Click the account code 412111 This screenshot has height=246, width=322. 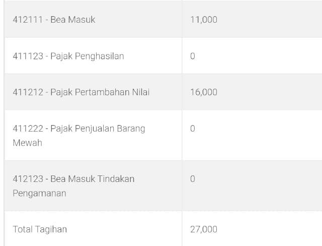point(28,20)
